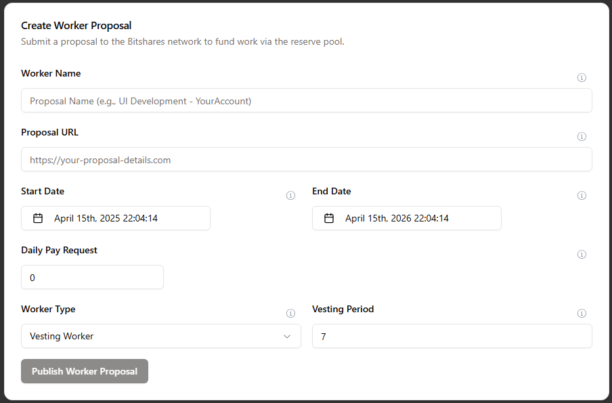Click the Publish Worker Proposal button
Screen dimensions: 612x403
click(85, 371)
